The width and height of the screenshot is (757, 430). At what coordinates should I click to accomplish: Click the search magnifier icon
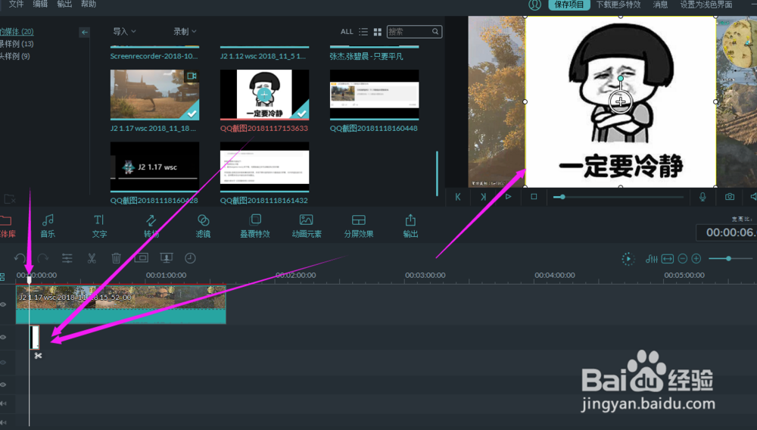click(x=435, y=31)
